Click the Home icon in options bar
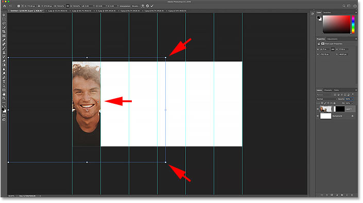The image size is (363, 203). (5, 6)
